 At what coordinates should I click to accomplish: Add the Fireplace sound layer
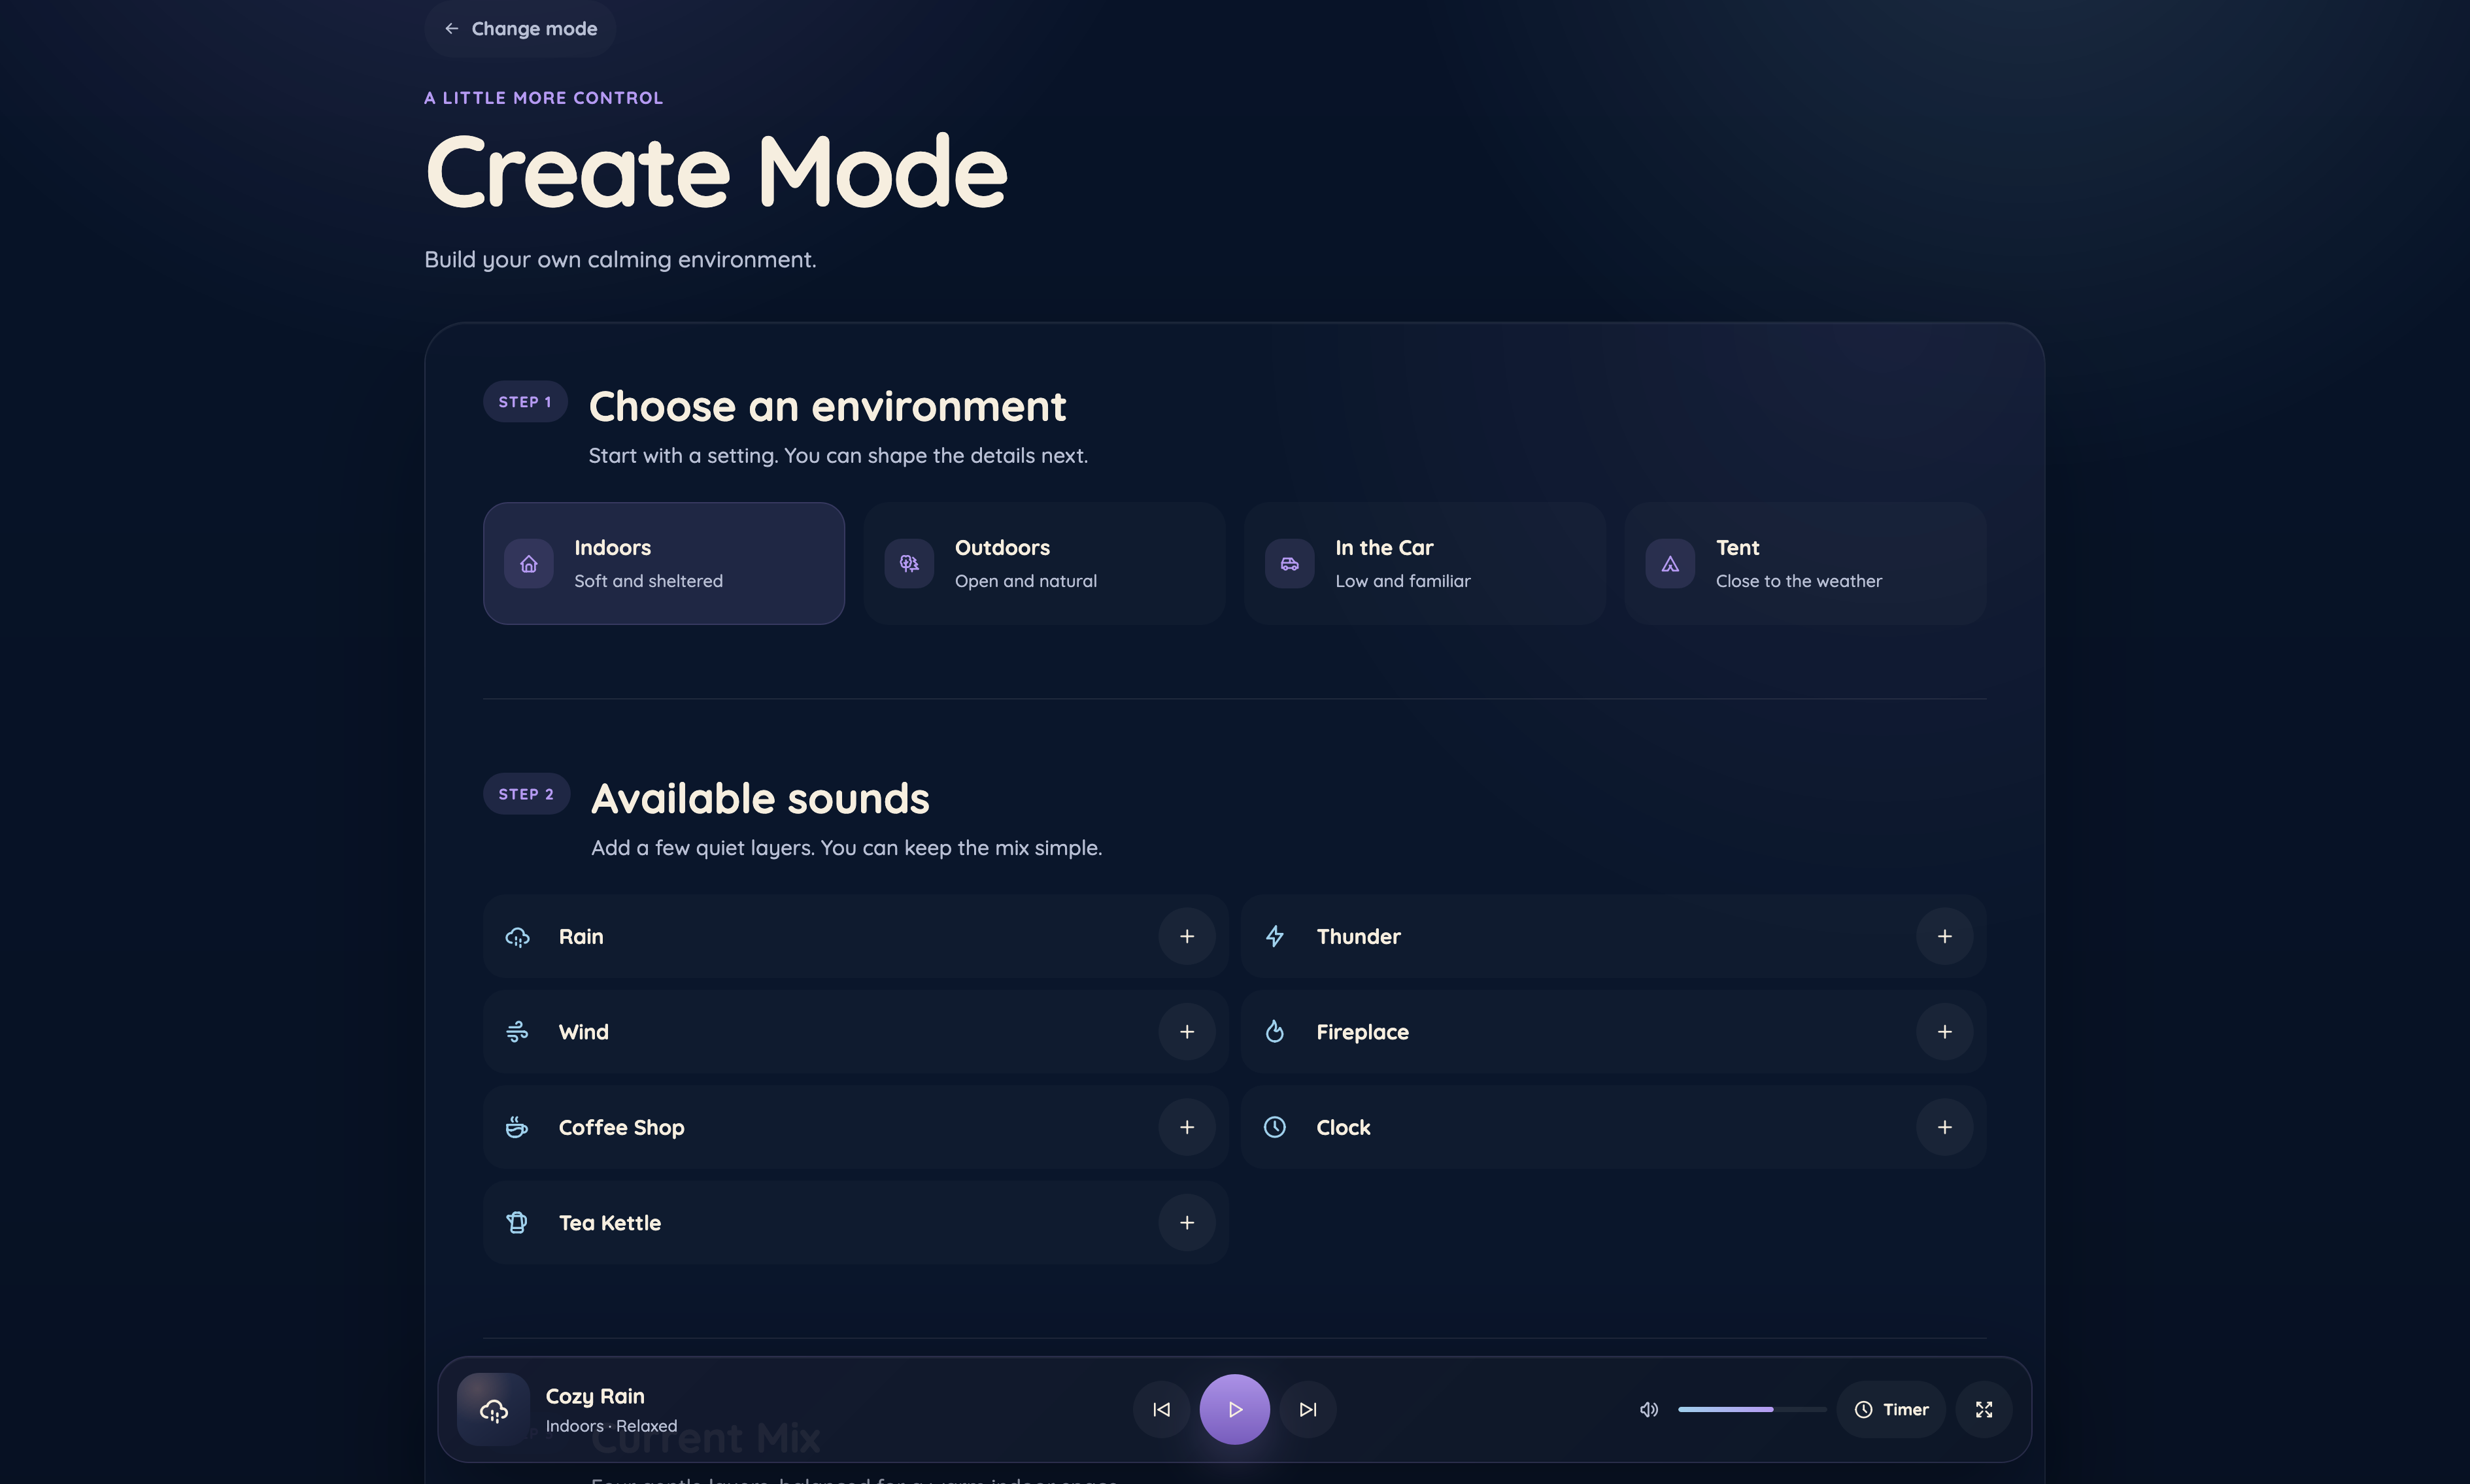(1943, 1031)
